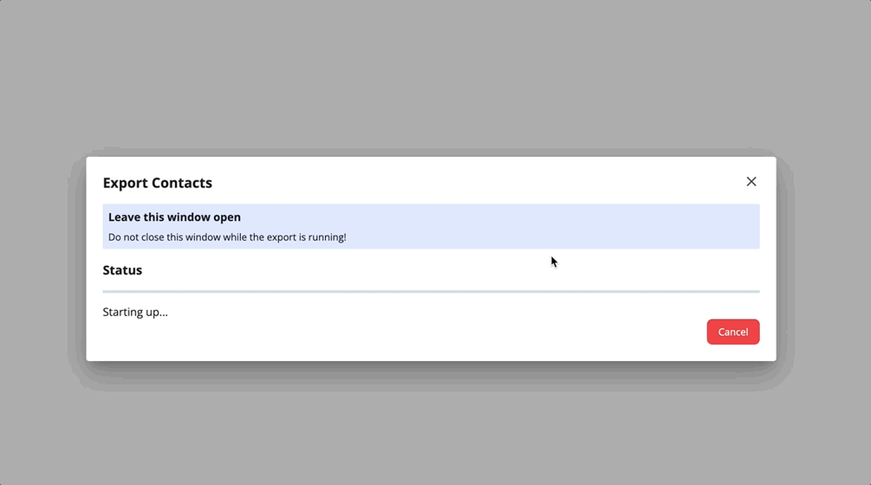
Task: Cancel the running contacts export
Action: point(732,332)
